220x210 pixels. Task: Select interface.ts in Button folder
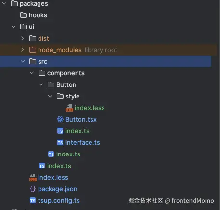click(83, 143)
